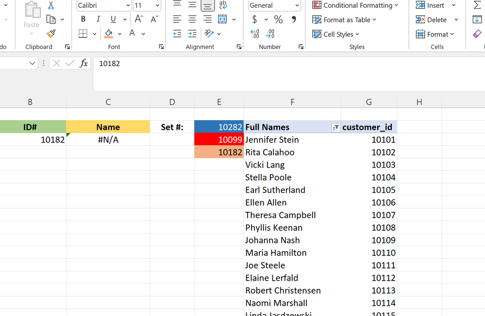
Task: Apply the fill color bucket
Action: [x=109, y=33]
